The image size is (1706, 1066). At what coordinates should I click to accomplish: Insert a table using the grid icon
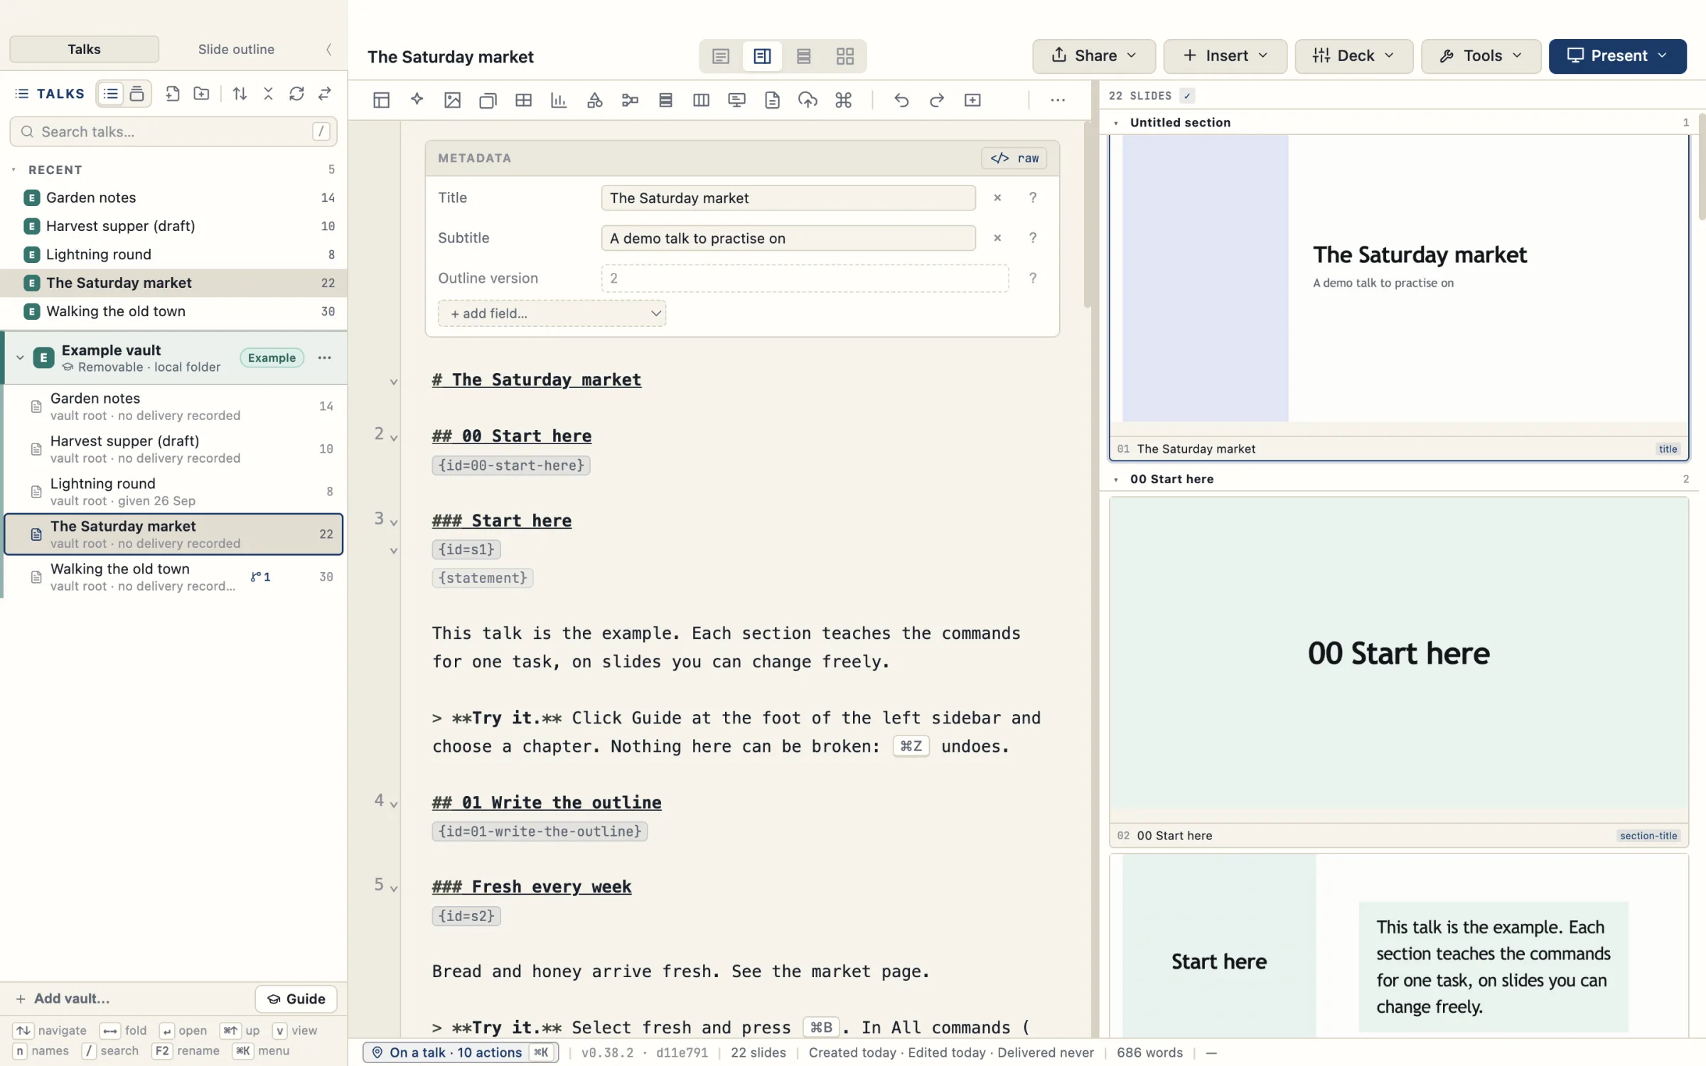click(x=523, y=100)
